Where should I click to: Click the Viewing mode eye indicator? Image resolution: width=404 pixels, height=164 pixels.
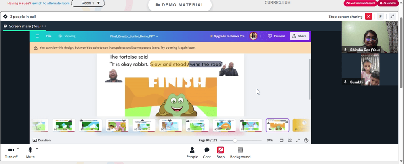pos(67,36)
